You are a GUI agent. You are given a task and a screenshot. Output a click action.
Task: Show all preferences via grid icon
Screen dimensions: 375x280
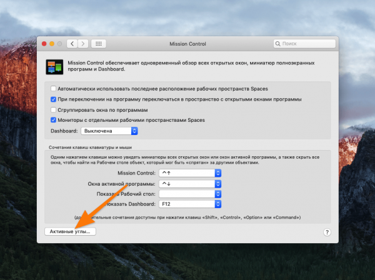point(99,44)
